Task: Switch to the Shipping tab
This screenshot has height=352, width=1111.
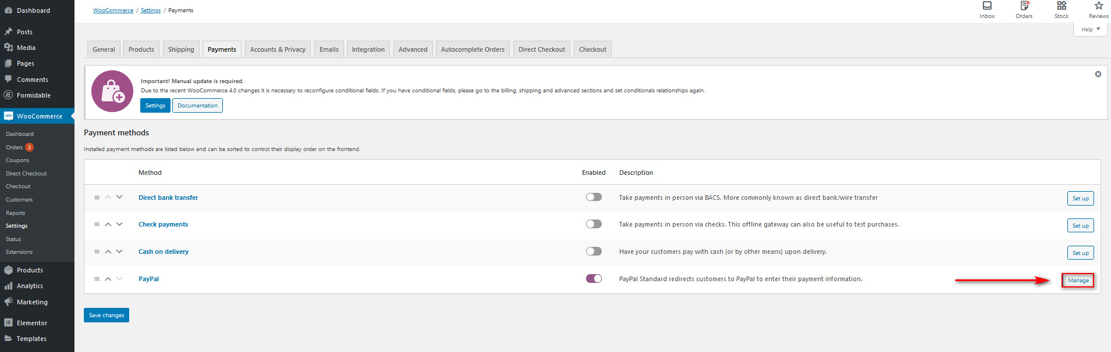Action: point(181,49)
